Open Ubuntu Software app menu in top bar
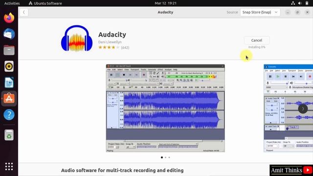The height and width of the screenshot is (176, 313). [45, 3]
